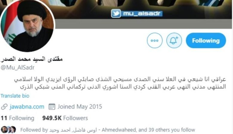This screenshot has width=233, height=134.
Task: Click the mu_alsadr label on header banner
Action: (x=142, y=13)
